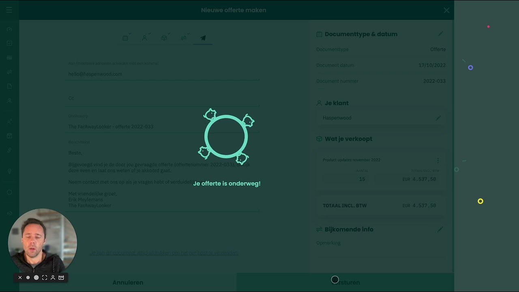Open the hamburger menu in the sidebar
The width and height of the screenshot is (519, 292).
[9, 10]
